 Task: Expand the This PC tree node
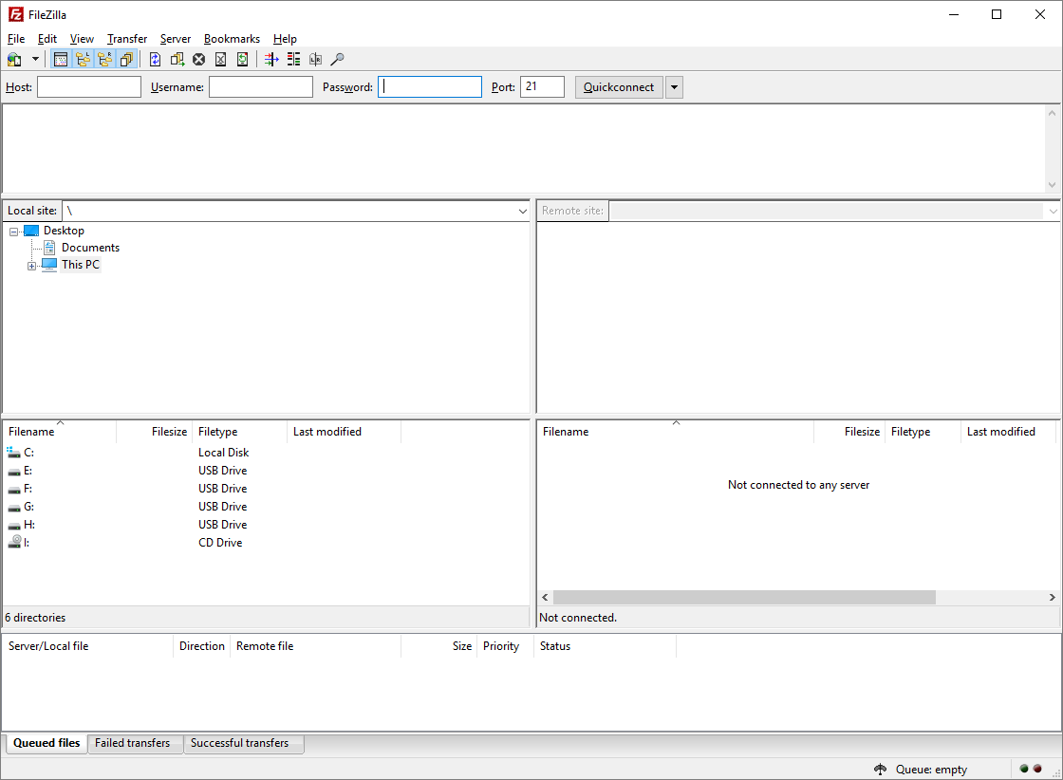pyautogui.click(x=29, y=264)
